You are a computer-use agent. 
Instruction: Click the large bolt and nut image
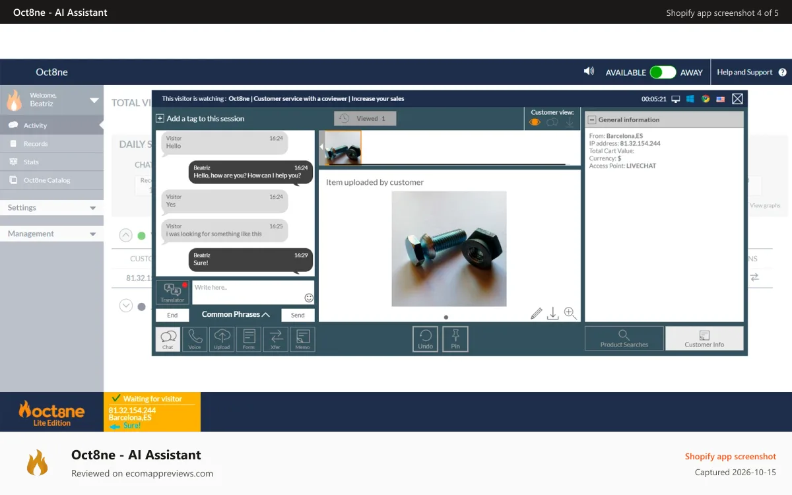point(449,249)
